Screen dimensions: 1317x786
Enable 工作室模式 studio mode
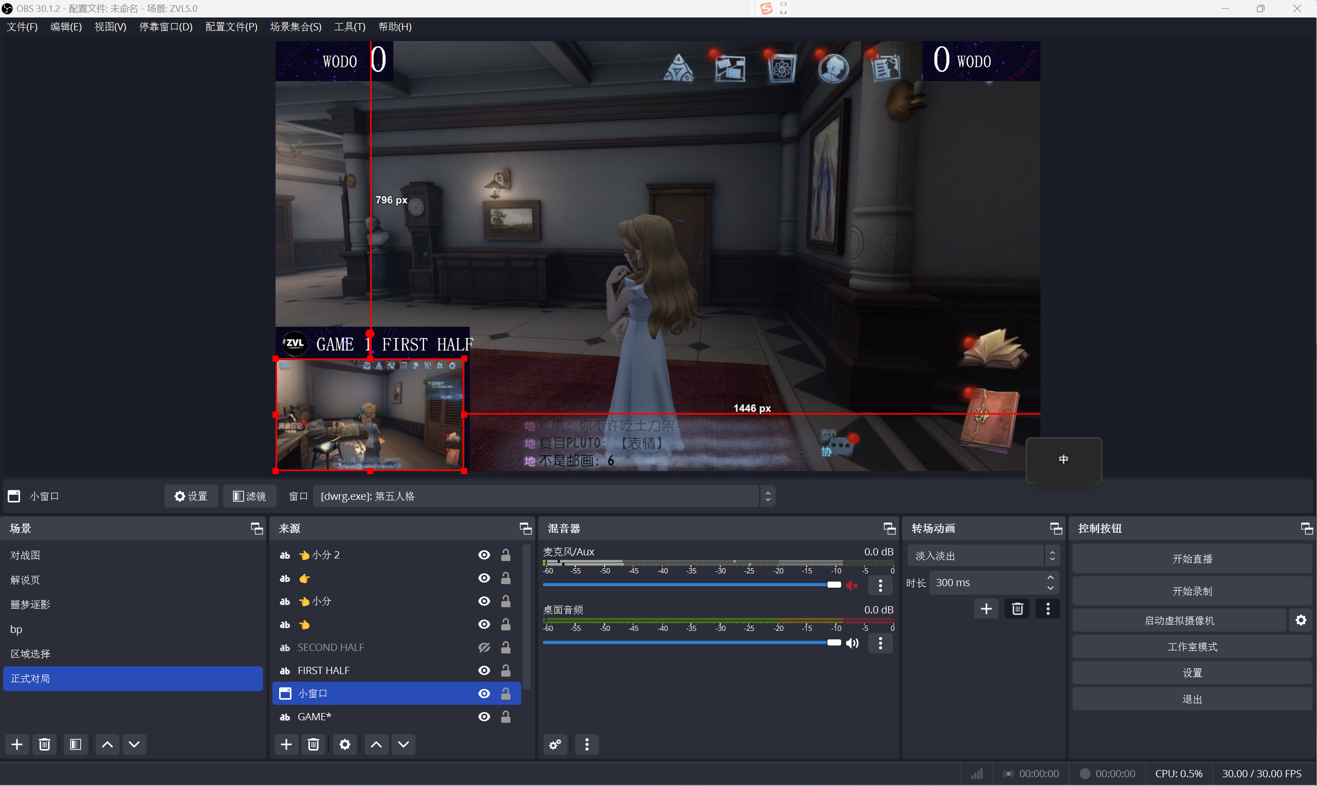pos(1192,646)
